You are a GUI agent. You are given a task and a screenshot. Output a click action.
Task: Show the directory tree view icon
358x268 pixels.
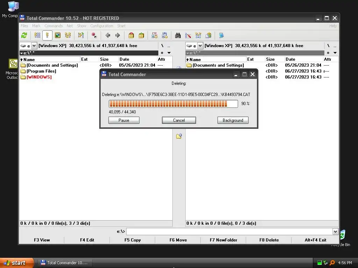[68, 35]
